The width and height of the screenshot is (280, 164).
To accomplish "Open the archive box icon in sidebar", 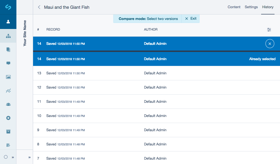I will pyautogui.click(x=8, y=131).
